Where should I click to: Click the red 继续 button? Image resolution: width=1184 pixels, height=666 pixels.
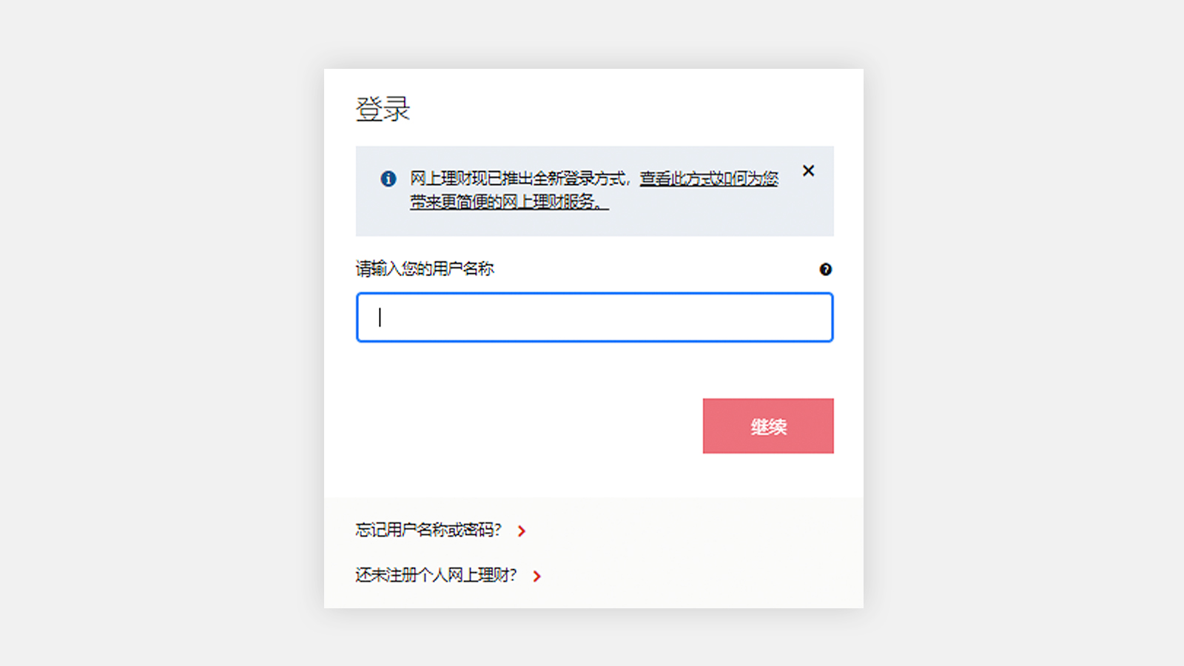click(768, 426)
